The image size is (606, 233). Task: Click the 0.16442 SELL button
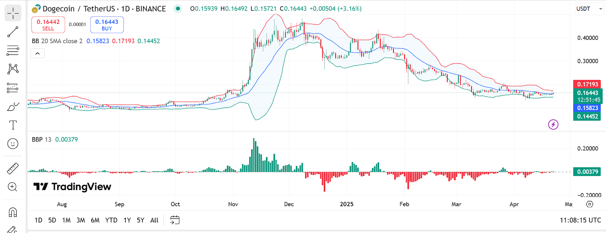[48, 25]
